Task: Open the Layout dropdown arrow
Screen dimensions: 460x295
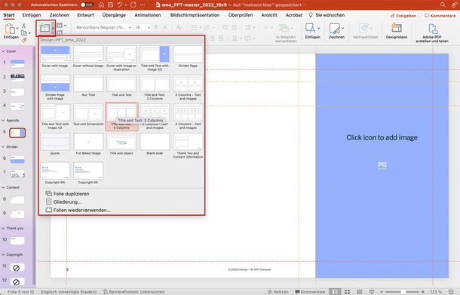Action: coord(65,26)
